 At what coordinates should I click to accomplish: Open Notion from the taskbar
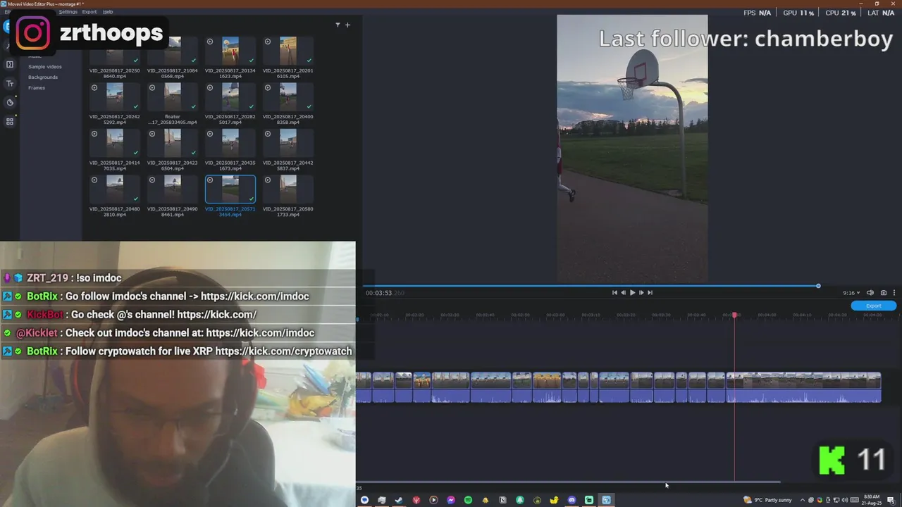pos(502,500)
